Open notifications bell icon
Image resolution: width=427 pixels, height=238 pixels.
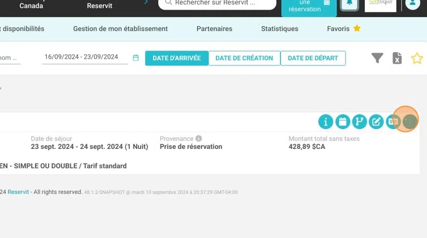(x=350, y=4)
